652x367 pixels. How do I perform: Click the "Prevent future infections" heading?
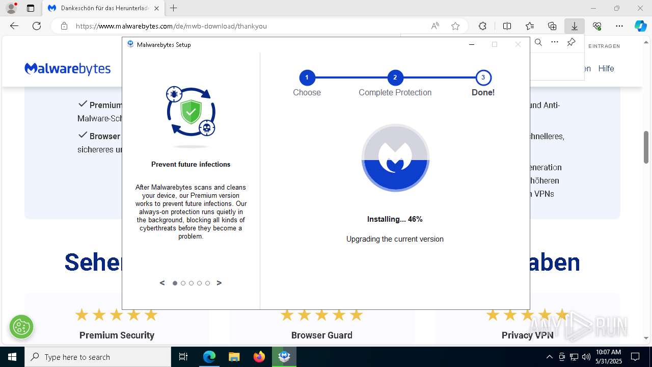(191, 164)
